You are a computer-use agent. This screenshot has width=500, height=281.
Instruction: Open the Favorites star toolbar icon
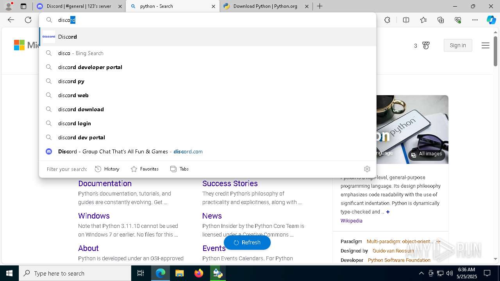[423, 20]
